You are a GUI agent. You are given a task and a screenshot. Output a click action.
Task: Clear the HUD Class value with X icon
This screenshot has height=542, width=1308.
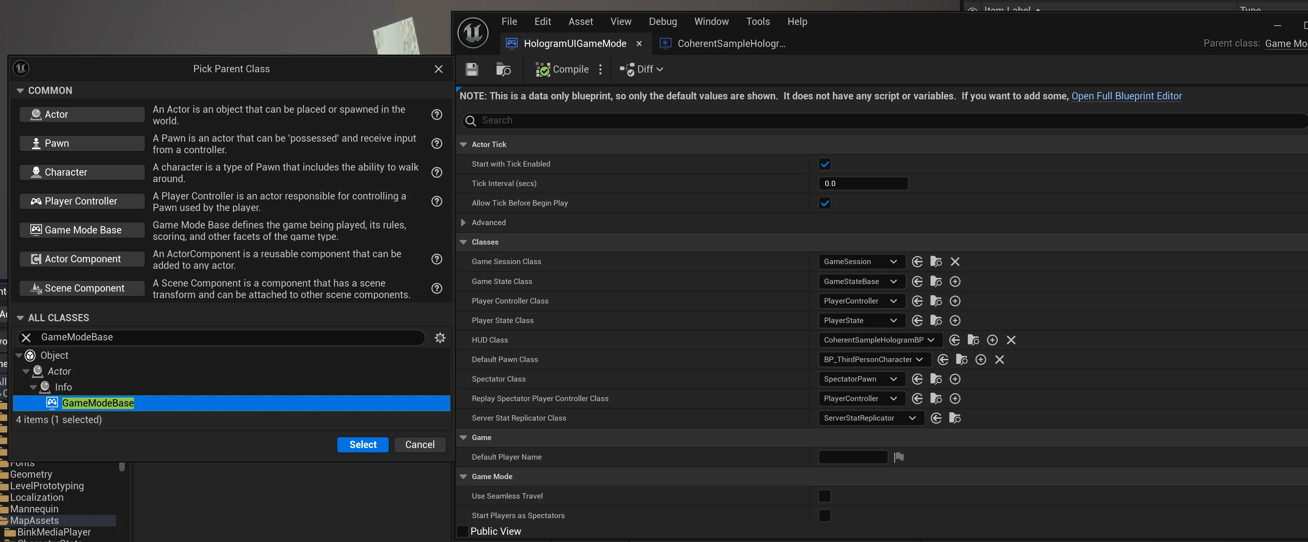pos(1011,340)
